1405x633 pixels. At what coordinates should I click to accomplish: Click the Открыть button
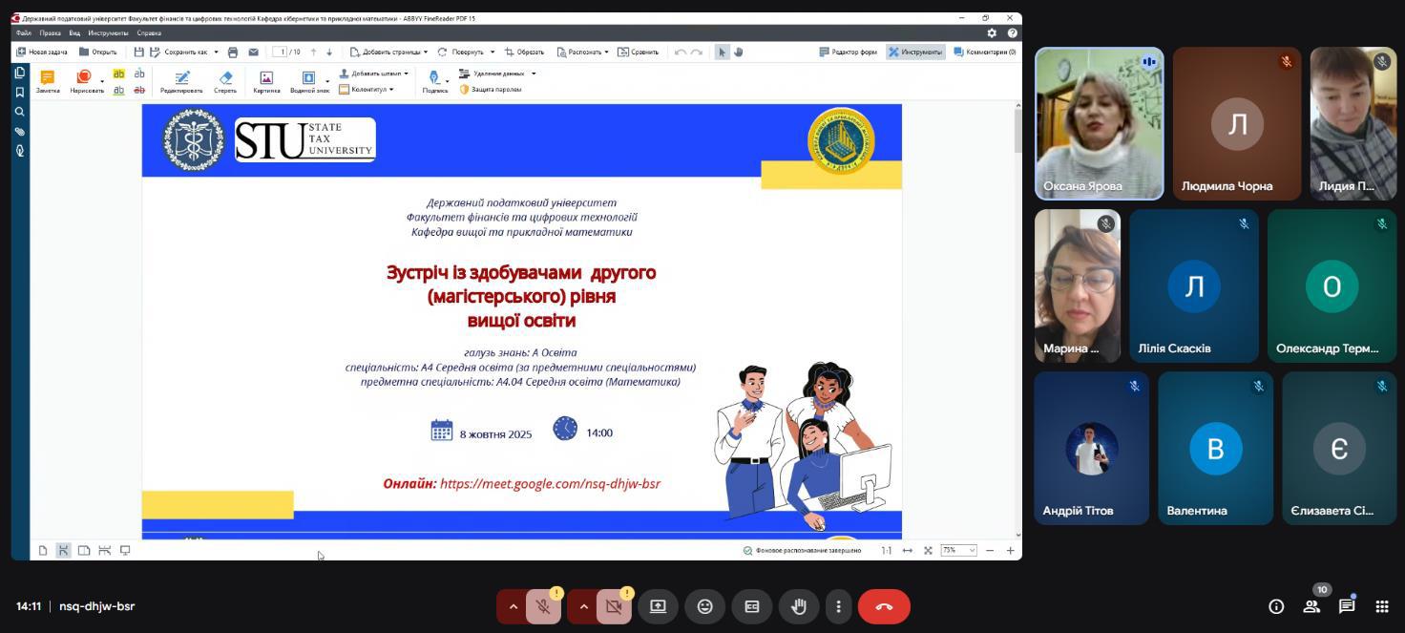tap(98, 52)
